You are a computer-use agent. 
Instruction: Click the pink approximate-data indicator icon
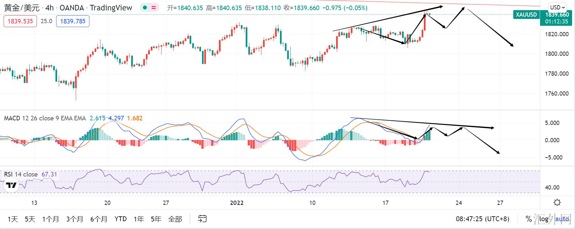pos(153,8)
